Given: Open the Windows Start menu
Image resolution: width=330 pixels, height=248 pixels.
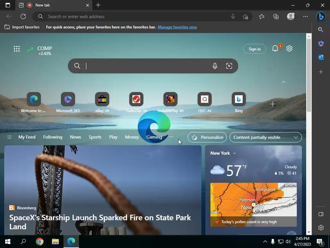Looking at the screenshot, I should click(x=8, y=242).
